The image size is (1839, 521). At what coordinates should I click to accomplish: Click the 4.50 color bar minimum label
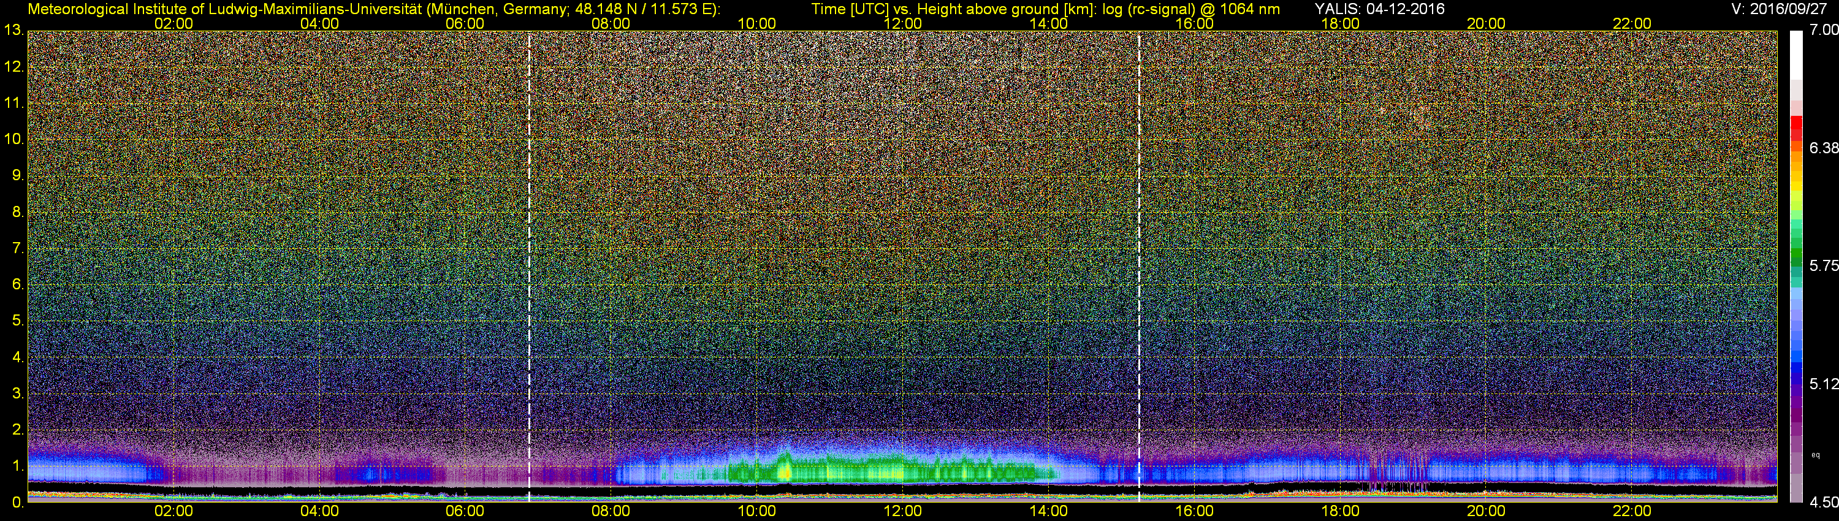pos(1823,503)
